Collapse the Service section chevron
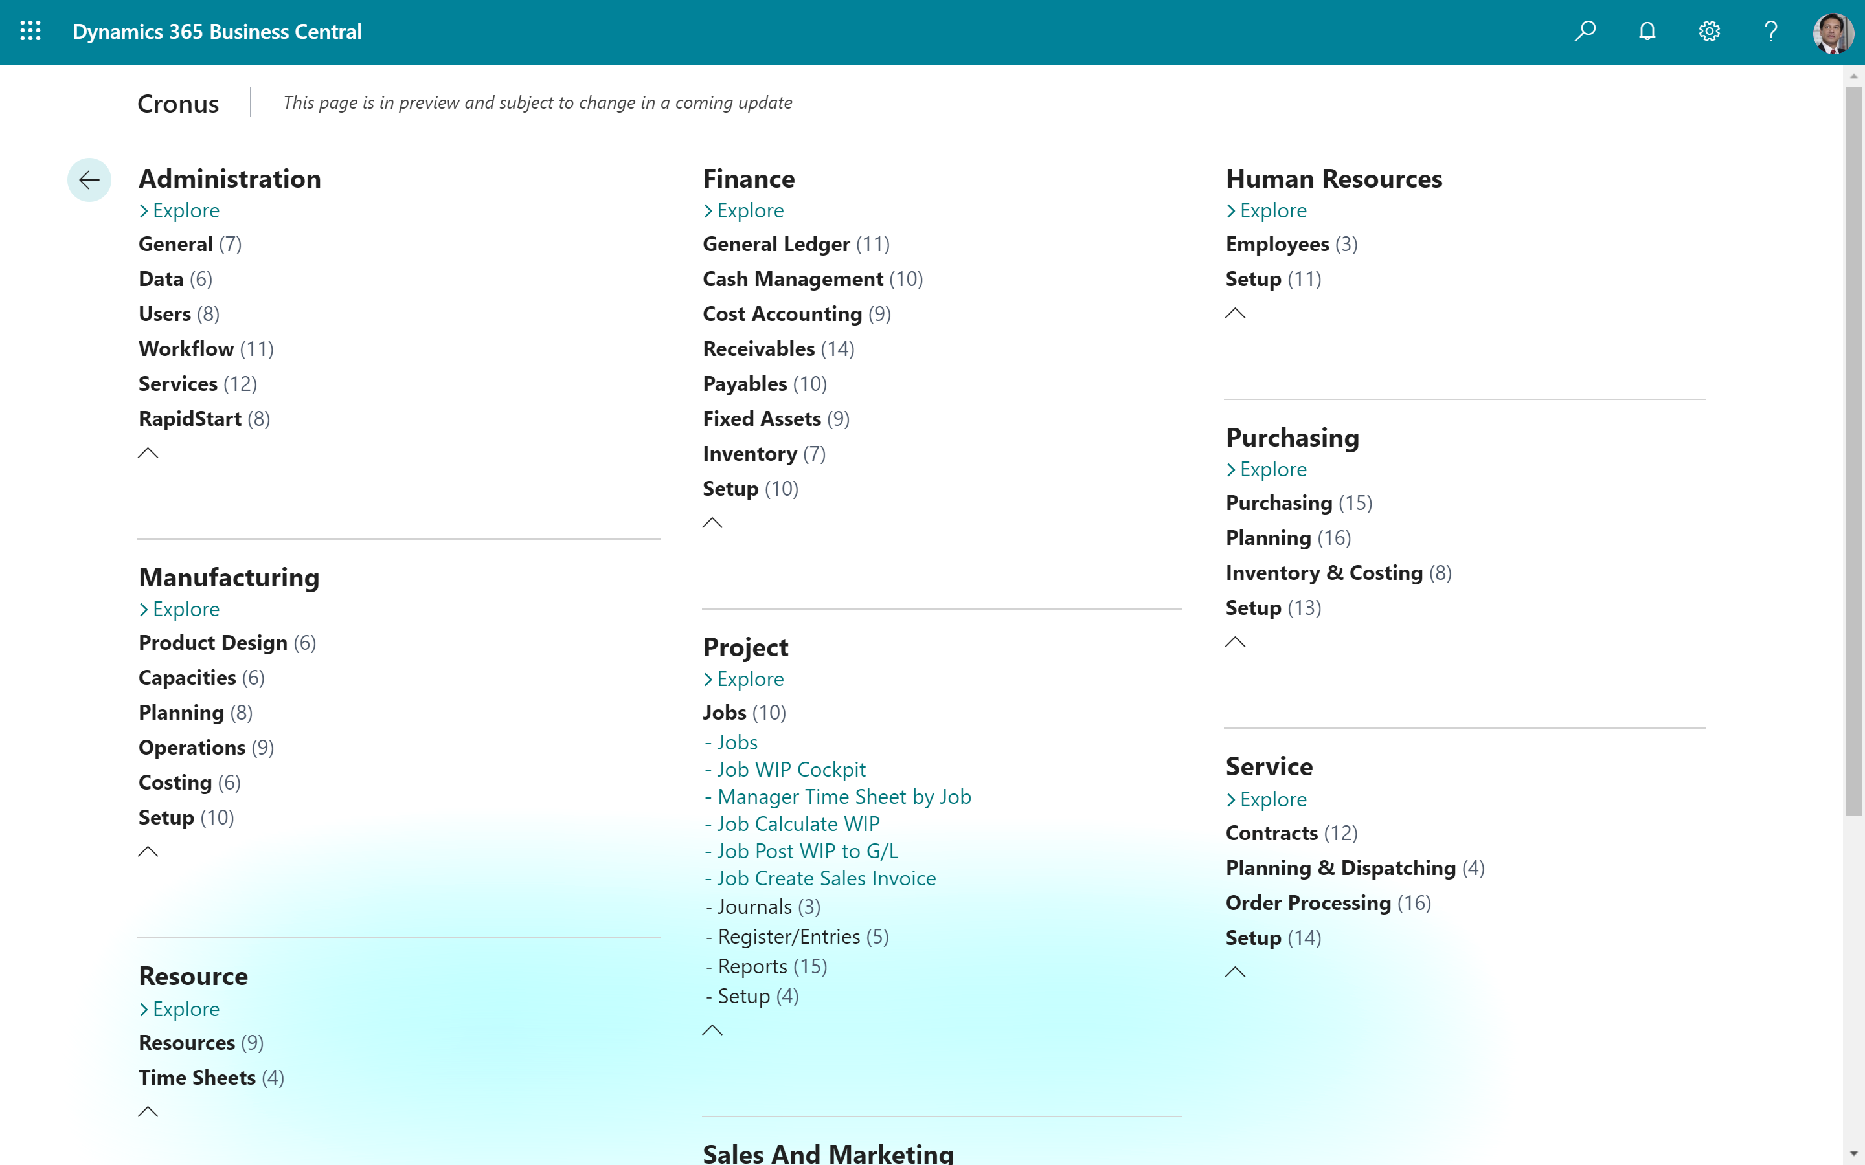The width and height of the screenshot is (1865, 1165). click(x=1236, y=971)
